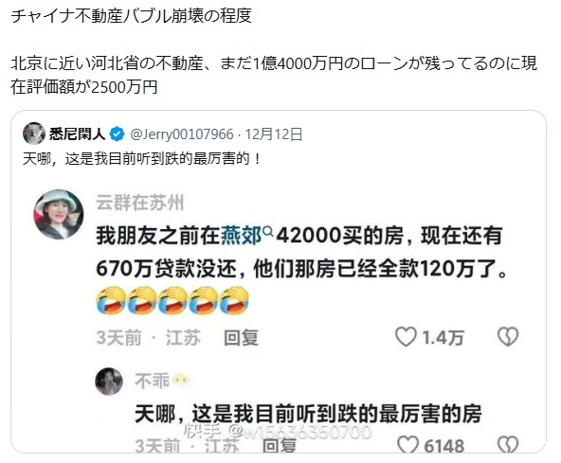This screenshot has width=561, height=463.
Task: Click the blue verified badge icon
Action: [117, 134]
